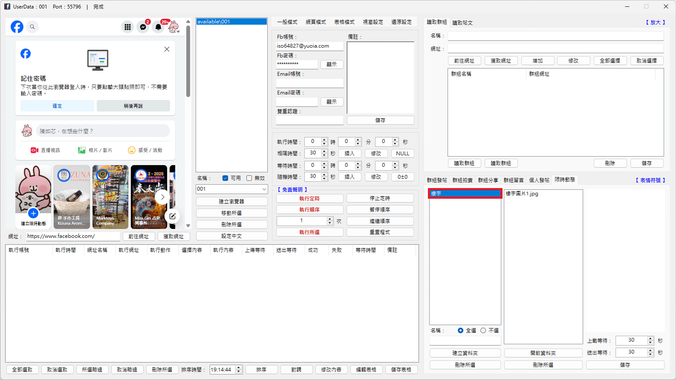
Task: Click the app icon in title bar
Action: point(7,6)
